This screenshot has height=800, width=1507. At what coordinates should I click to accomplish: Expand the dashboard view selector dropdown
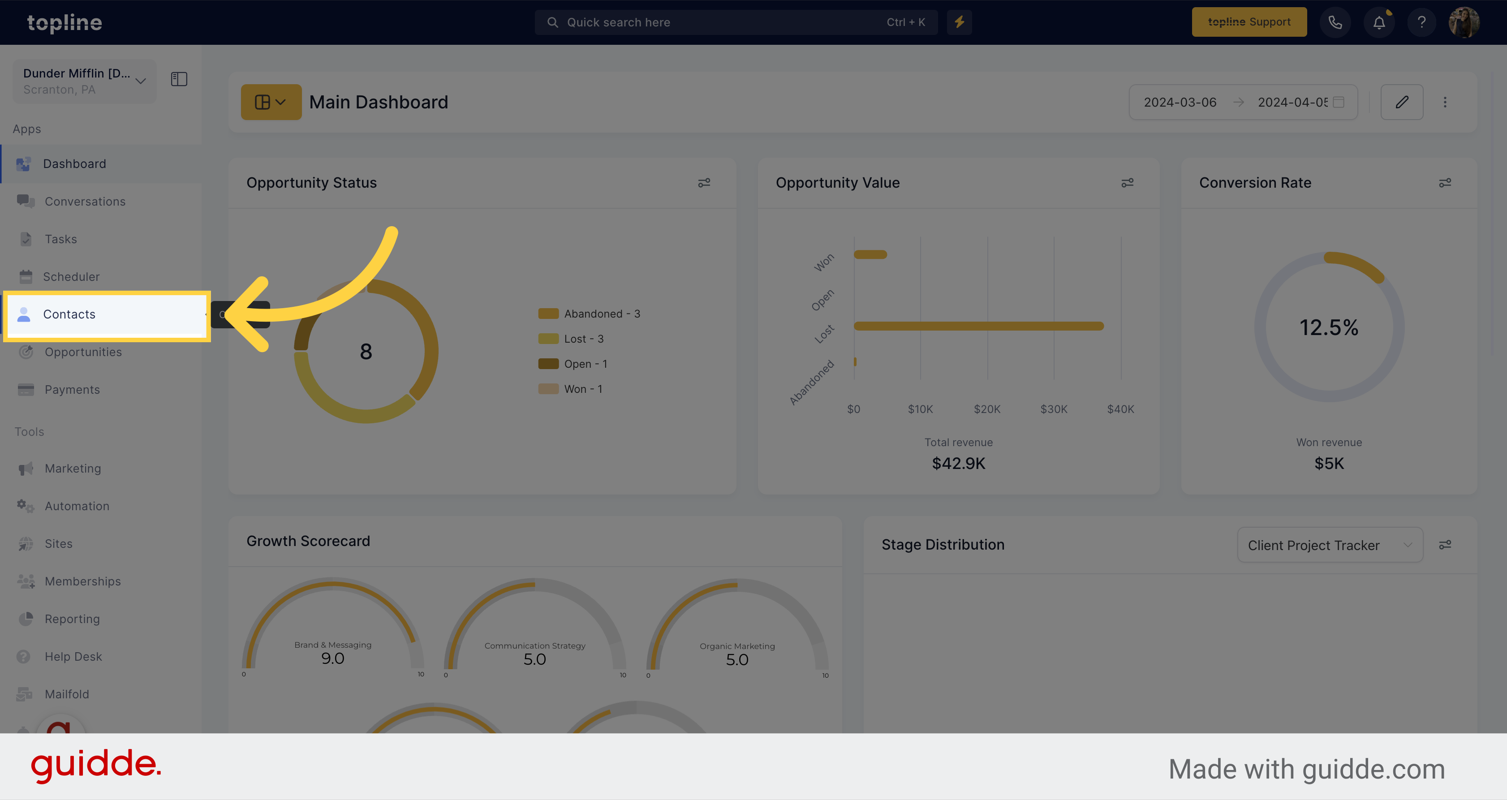[270, 102]
